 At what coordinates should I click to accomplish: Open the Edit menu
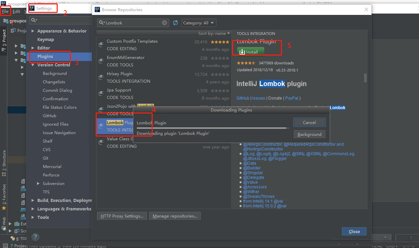click(x=16, y=11)
